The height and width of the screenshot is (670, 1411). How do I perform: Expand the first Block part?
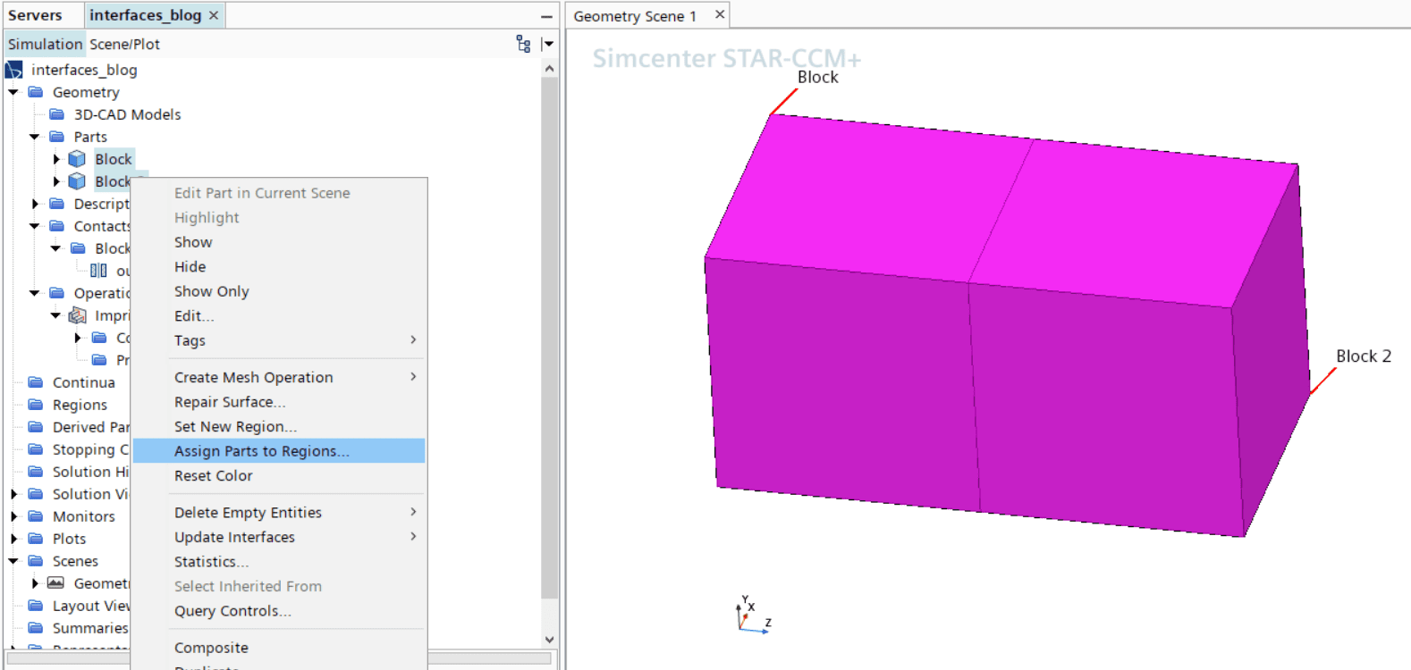(x=56, y=159)
